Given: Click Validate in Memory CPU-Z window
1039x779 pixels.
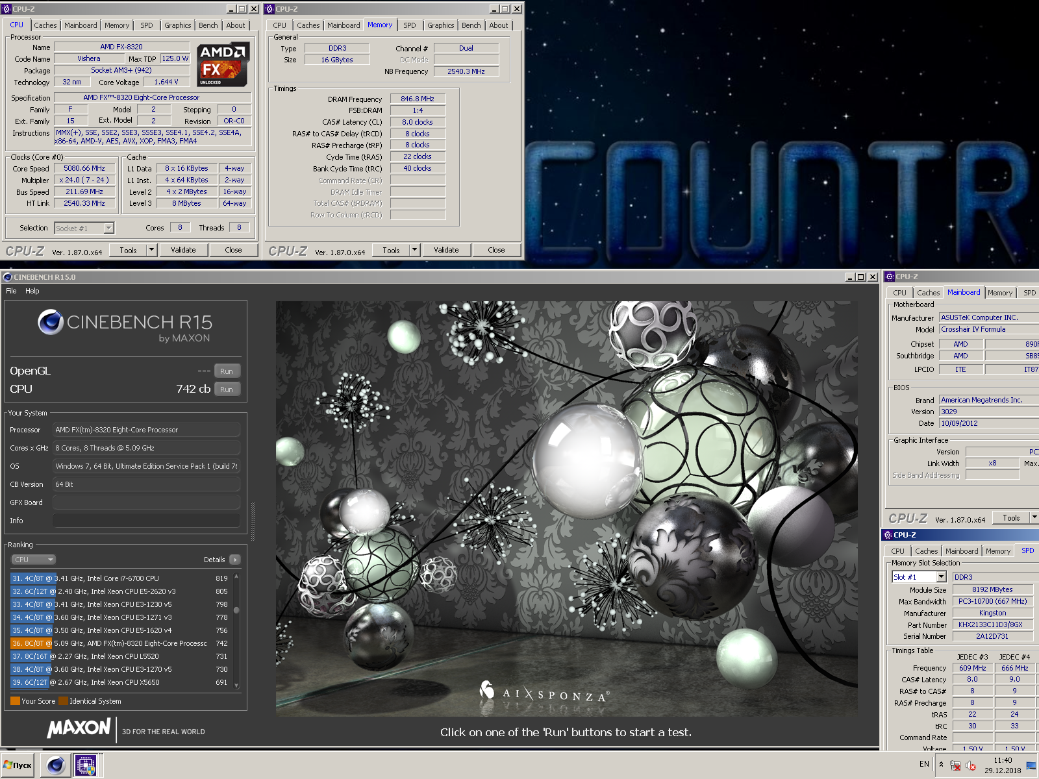Looking at the screenshot, I should pyautogui.click(x=446, y=250).
